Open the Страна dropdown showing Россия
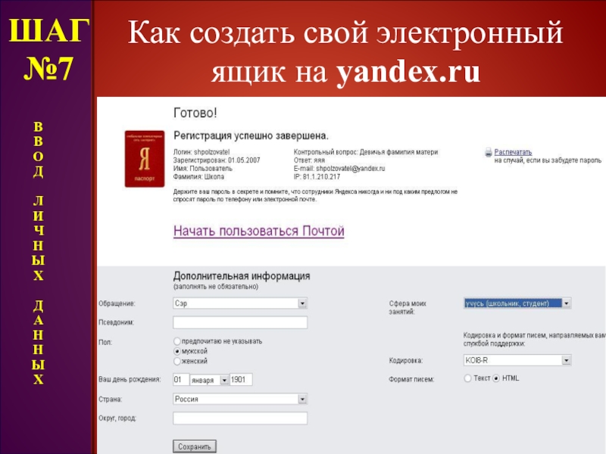 click(240, 399)
